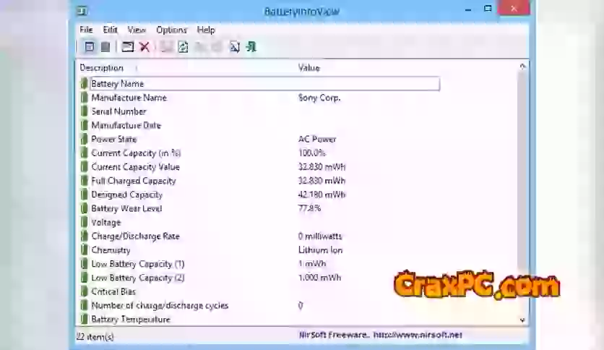Open the Options menu
This screenshot has width=604, height=350.
[171, 30]
